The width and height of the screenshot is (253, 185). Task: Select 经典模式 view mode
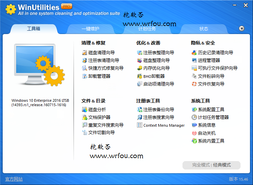click(x=222, y=165)
